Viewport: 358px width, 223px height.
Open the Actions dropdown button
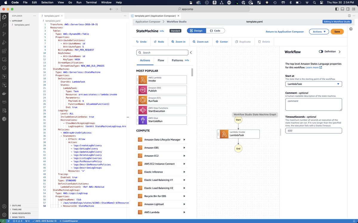pos(319,32)
